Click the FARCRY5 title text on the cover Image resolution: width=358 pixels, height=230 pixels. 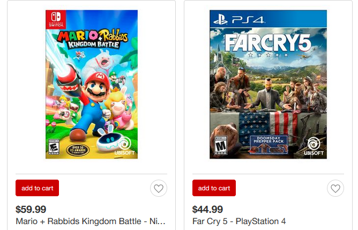(268, 44)
